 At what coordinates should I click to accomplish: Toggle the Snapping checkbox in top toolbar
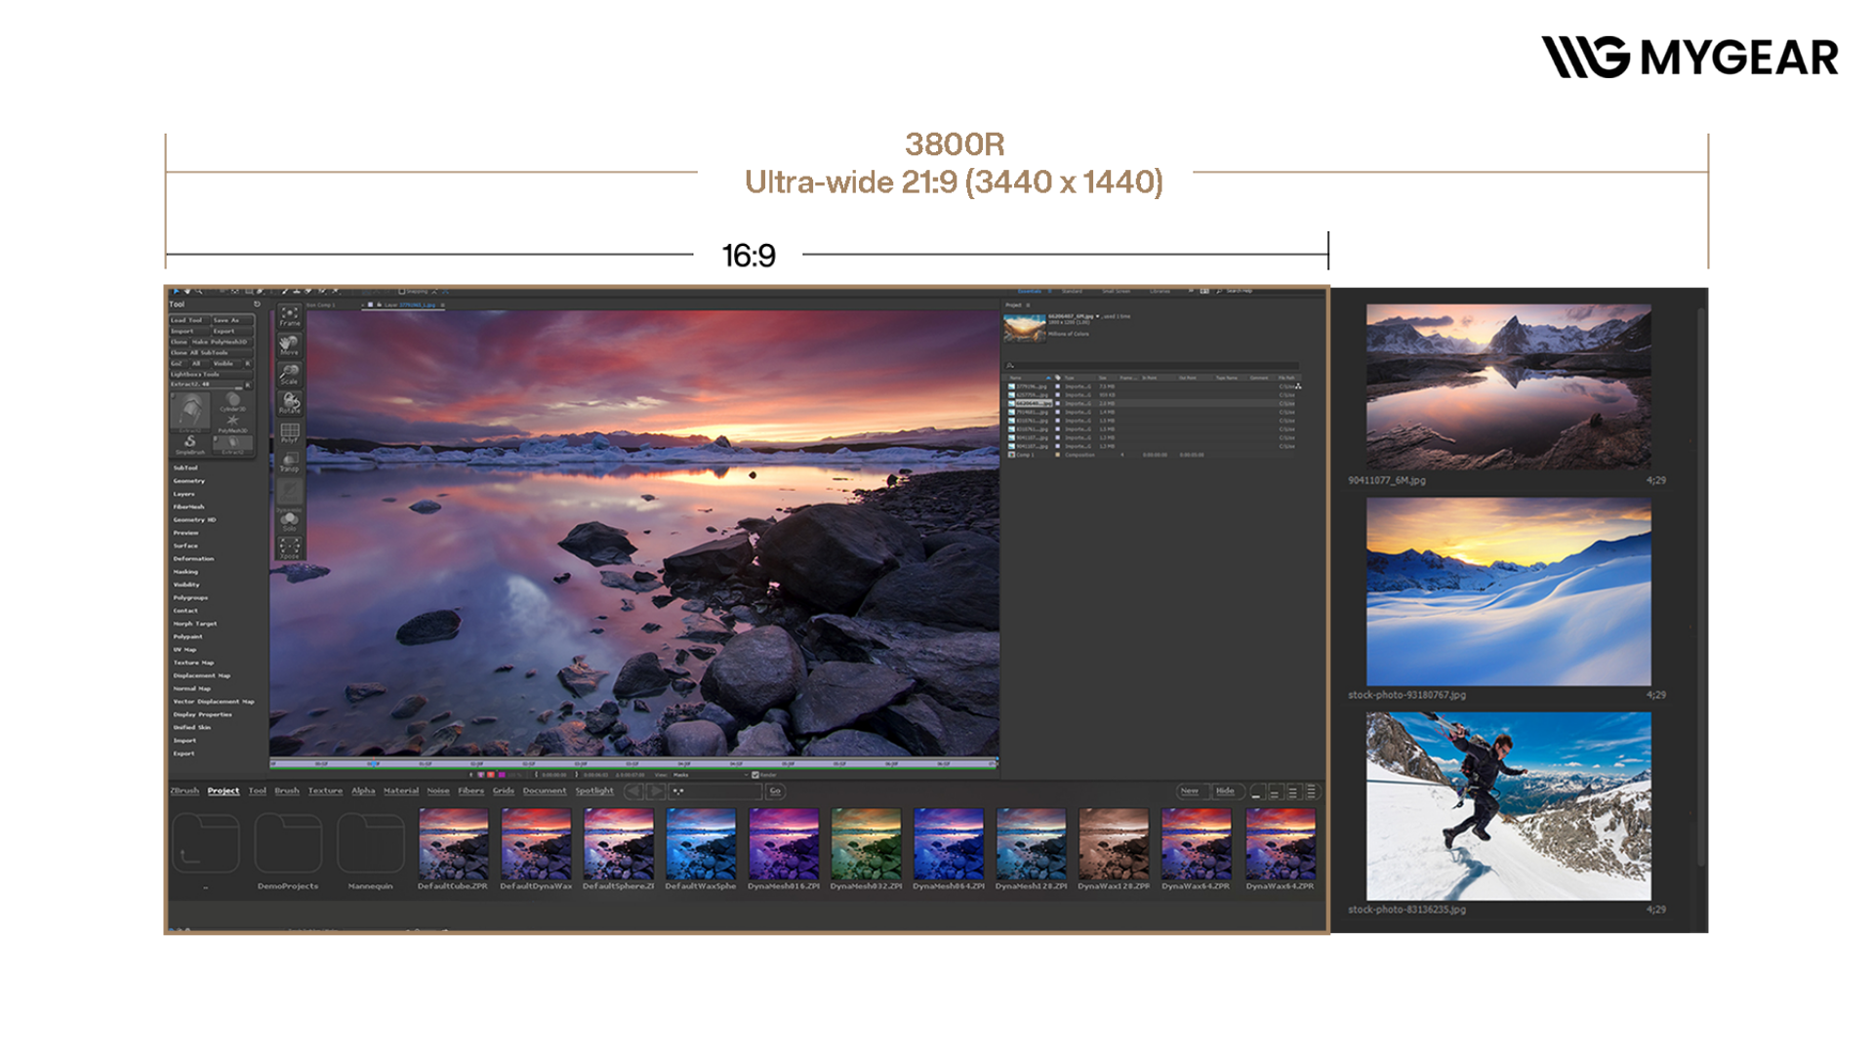click(402, 292)
